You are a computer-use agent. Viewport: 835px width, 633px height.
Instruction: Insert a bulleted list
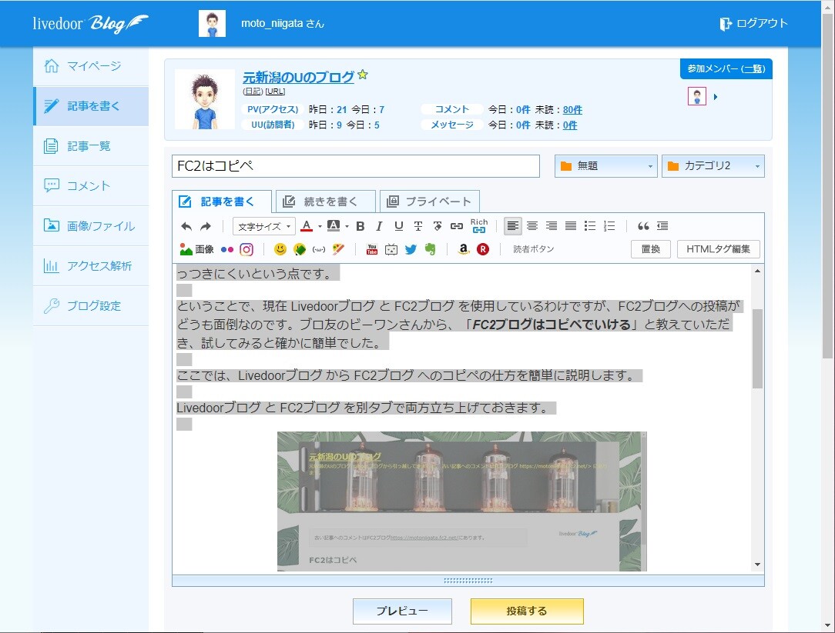click(589, 226)
